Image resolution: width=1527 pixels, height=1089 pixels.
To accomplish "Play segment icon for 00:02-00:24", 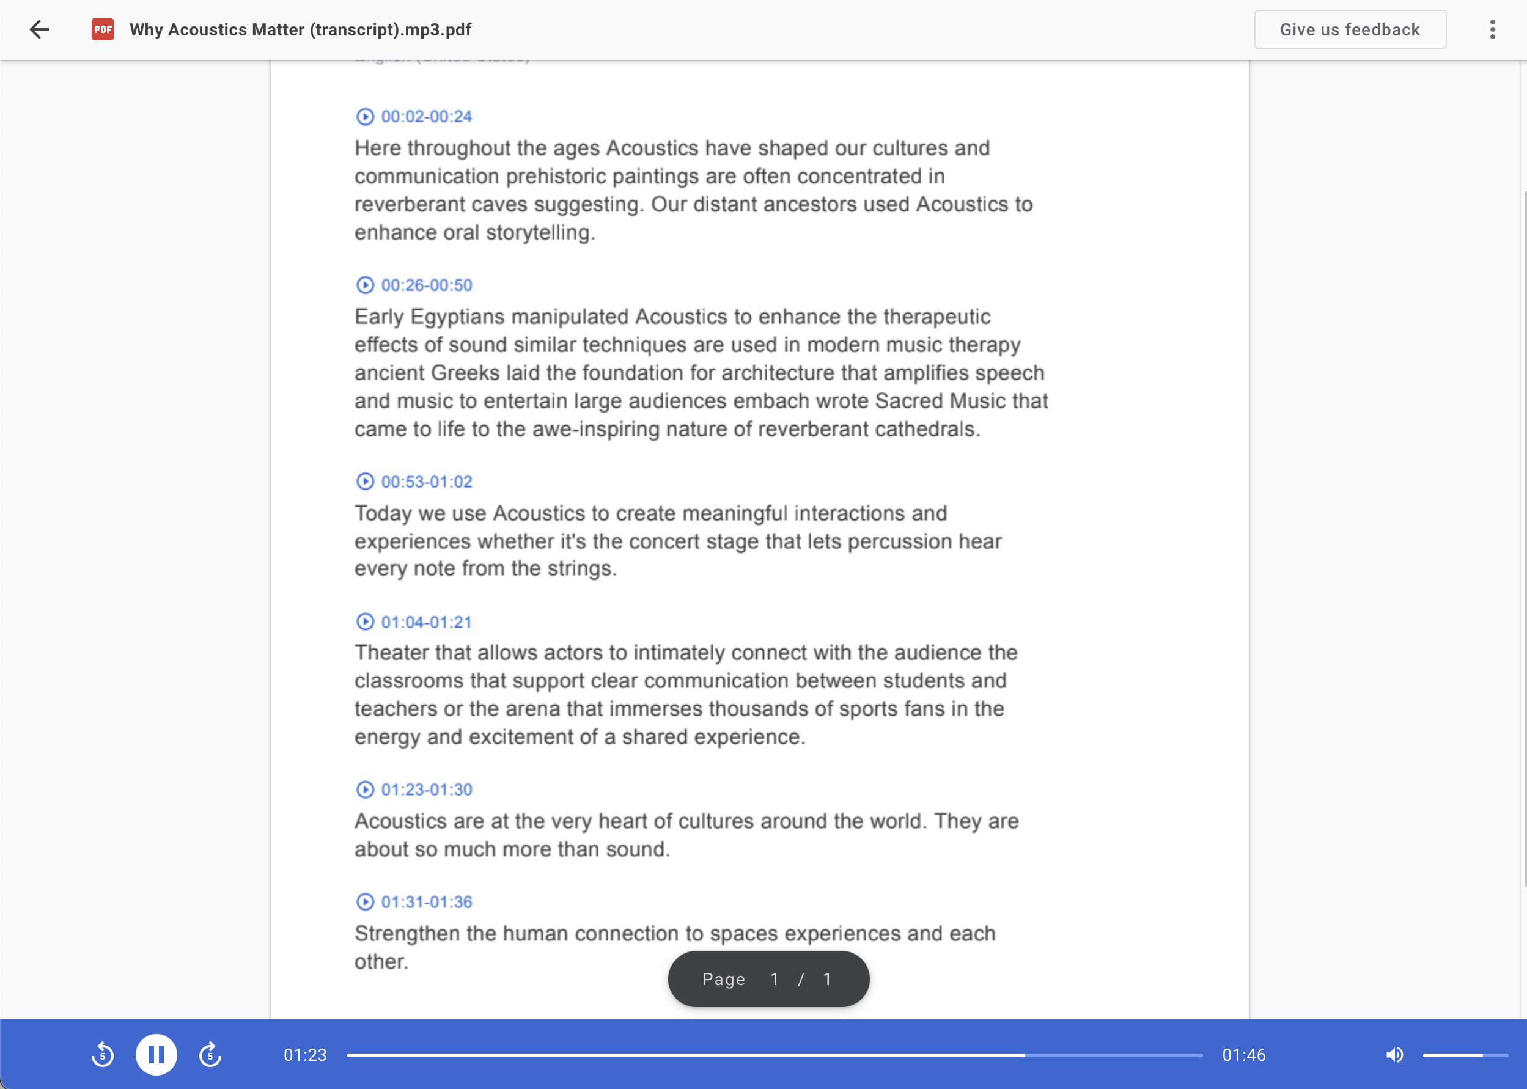I will click(365, 117).
